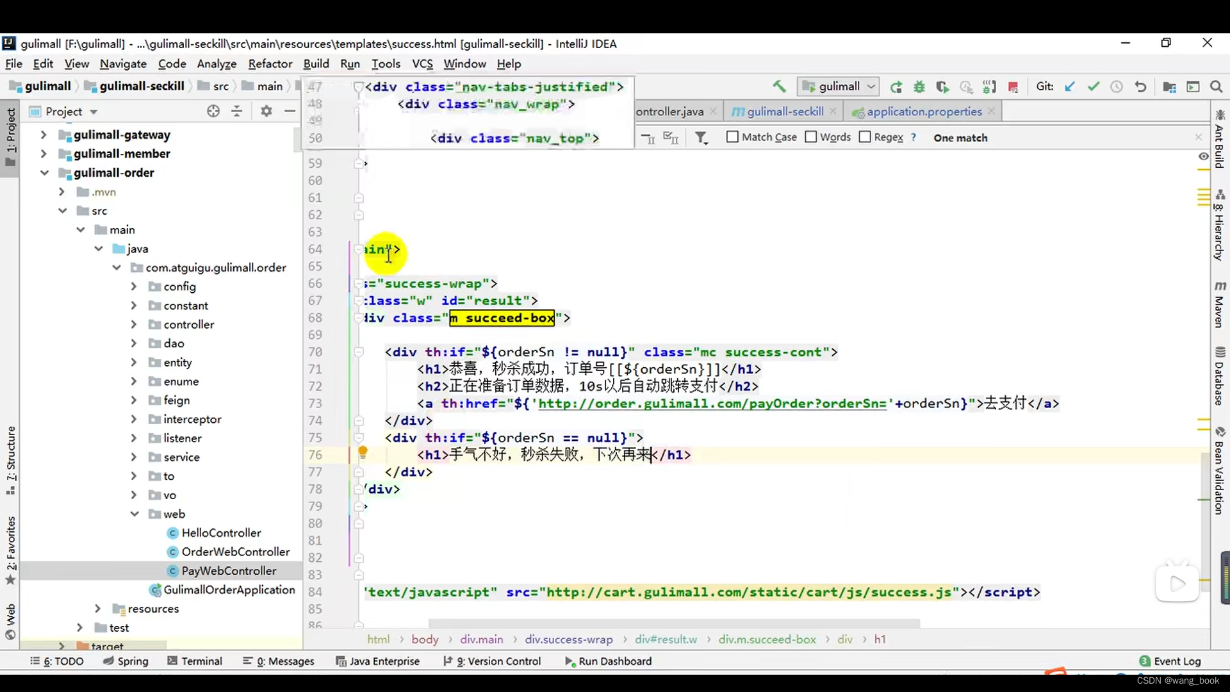Enable the Regex checkbox
This screenshot has width=1230, height=692.
[865, 137]
